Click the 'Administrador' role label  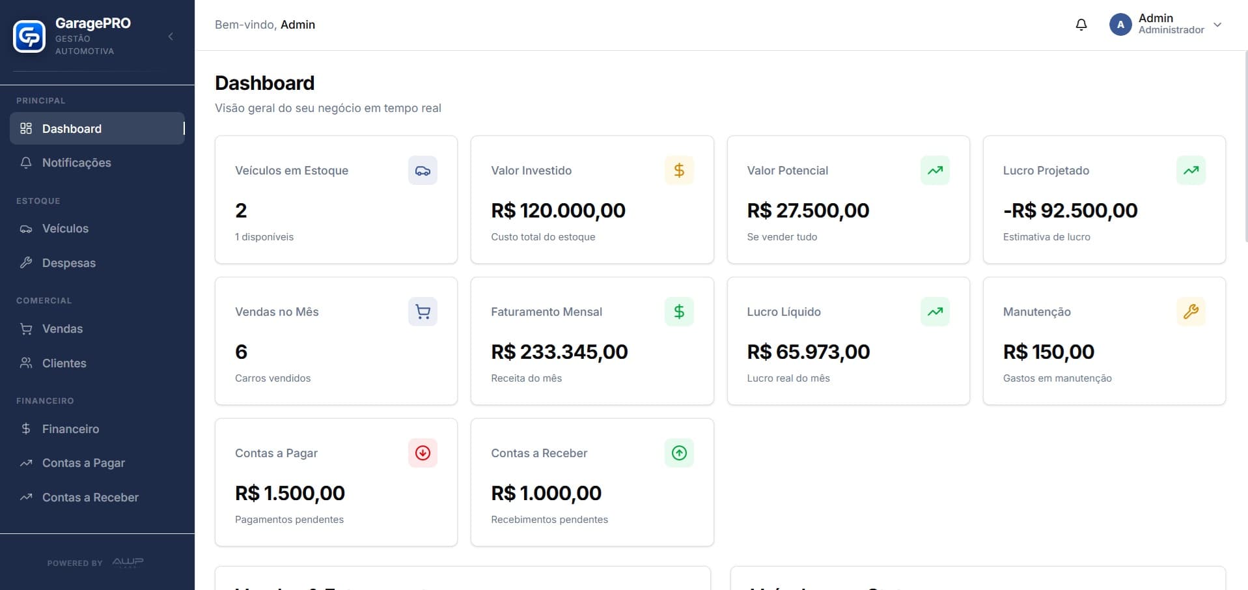[x=1171, y=30]
